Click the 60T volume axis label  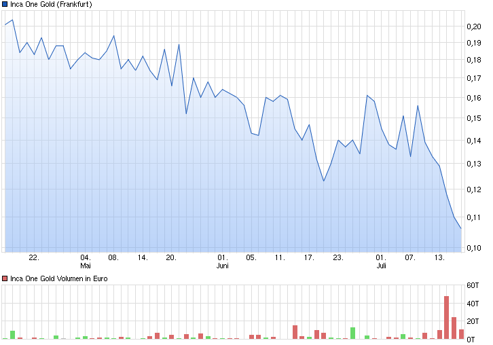473,285
